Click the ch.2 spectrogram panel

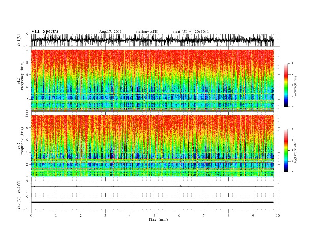(152, 146)
